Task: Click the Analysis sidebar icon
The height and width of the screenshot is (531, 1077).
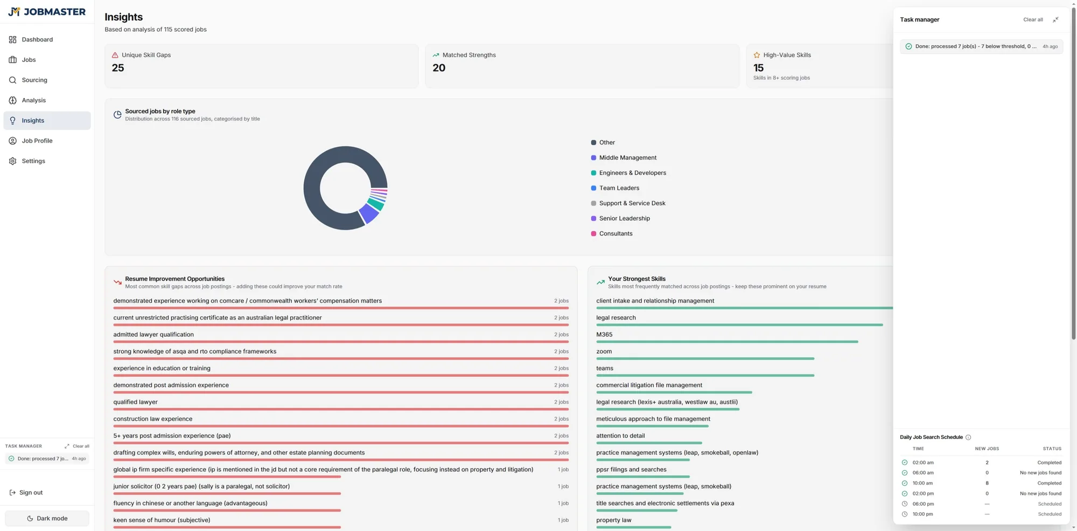Action: coord(12,100)
